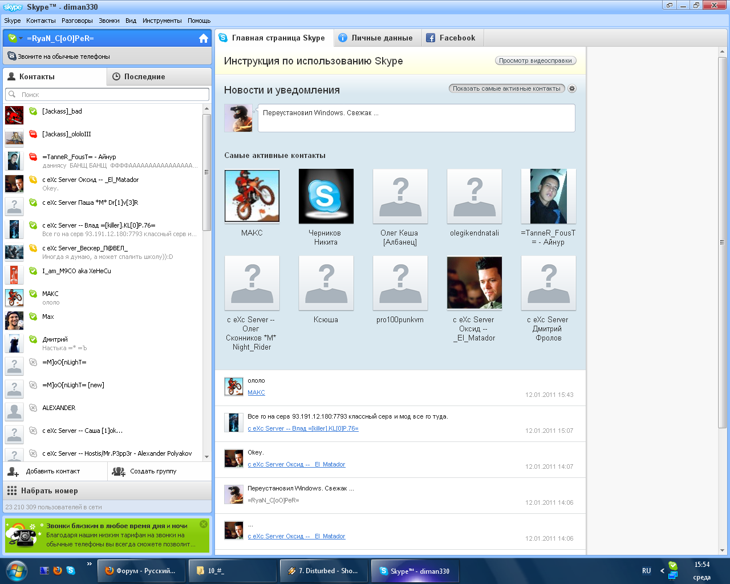The width and height of the screenshot is (730, 584).
Task: Open the Звонки menu
Action: click(109, 21)
